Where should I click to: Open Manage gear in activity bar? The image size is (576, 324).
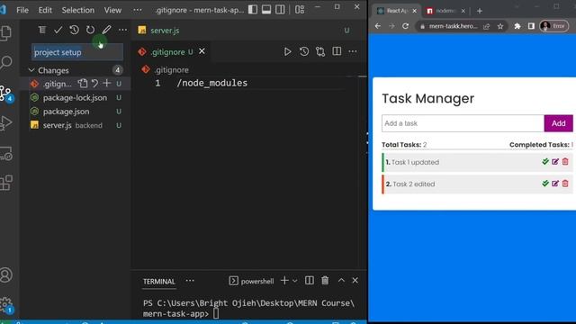(6, 305)
